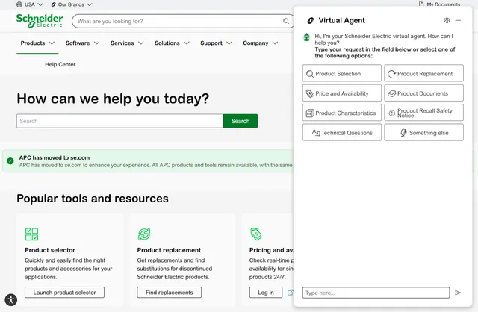Viewport: 478px width, 312px height.
Task: Expand the Solutions menu chevron
Action: [187, 43]
